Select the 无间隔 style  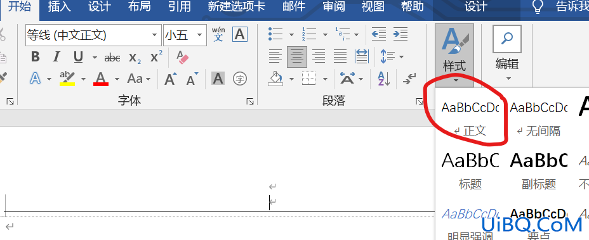539,118
